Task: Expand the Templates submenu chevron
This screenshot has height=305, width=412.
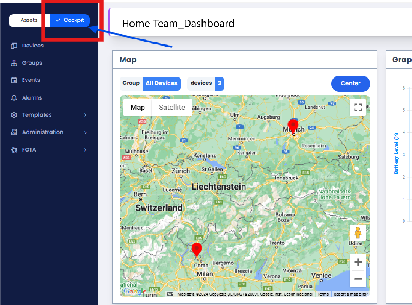Action: pyautogui.click(x=86, y=115)
